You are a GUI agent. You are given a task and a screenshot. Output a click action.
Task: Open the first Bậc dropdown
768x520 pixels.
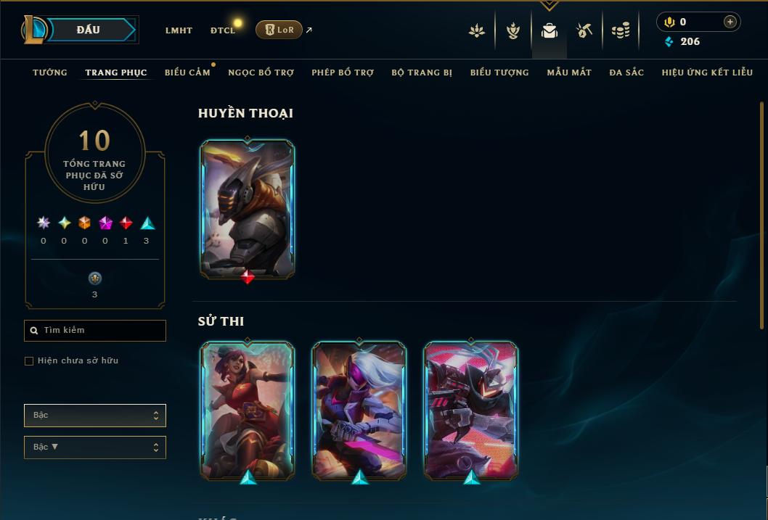(x=95, y=416)
